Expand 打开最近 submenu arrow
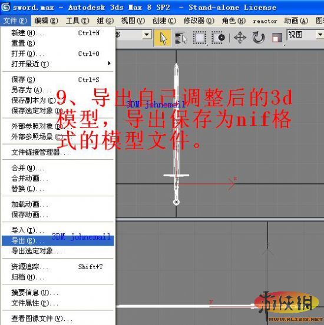 coord(110,63)
